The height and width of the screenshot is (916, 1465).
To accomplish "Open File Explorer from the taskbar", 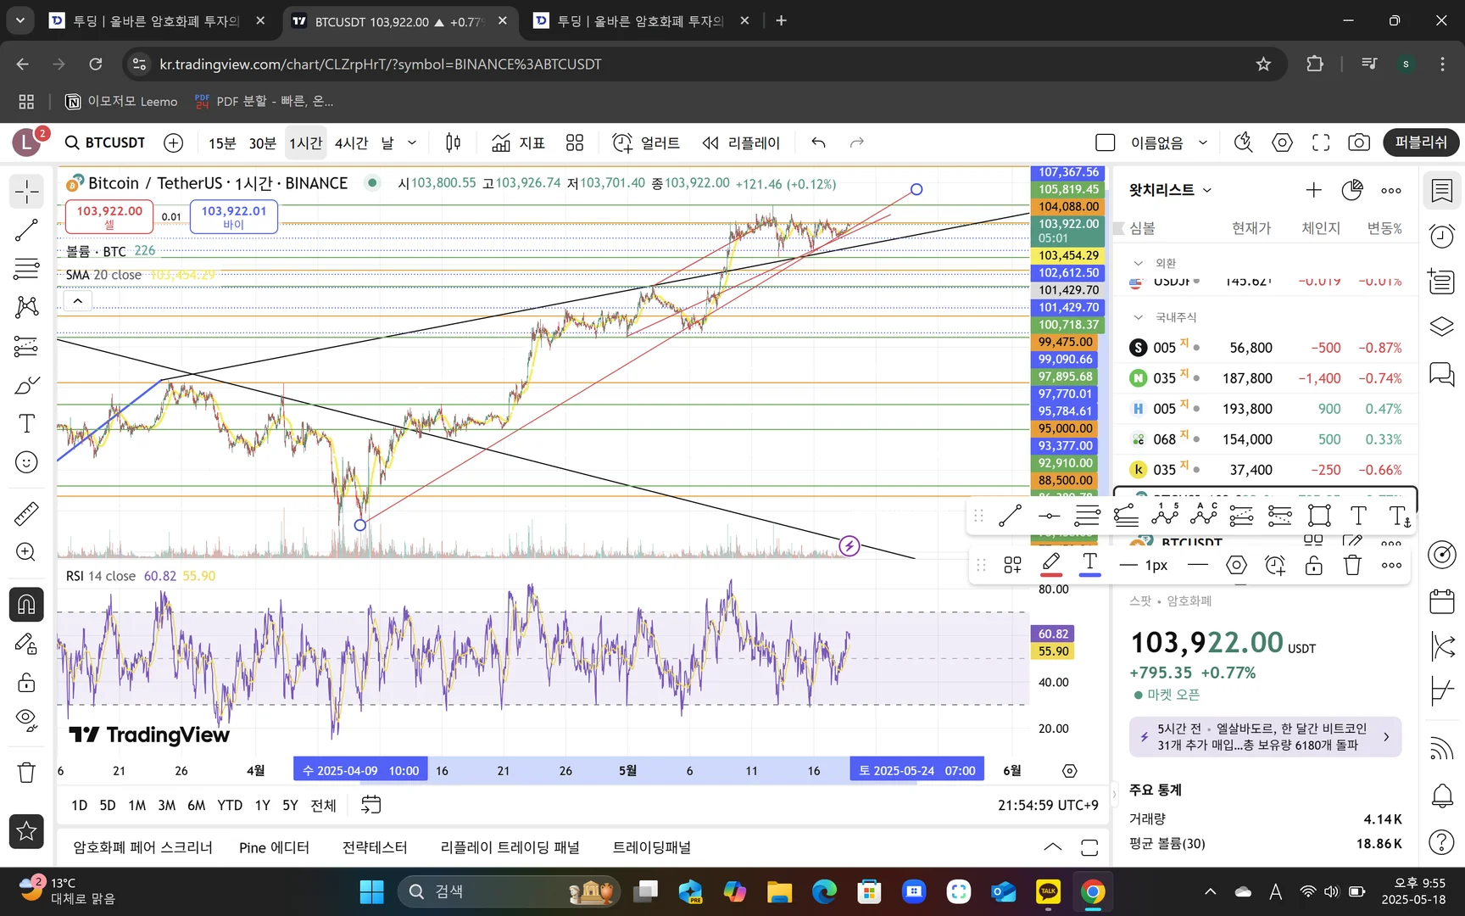I will click(778, 891).
